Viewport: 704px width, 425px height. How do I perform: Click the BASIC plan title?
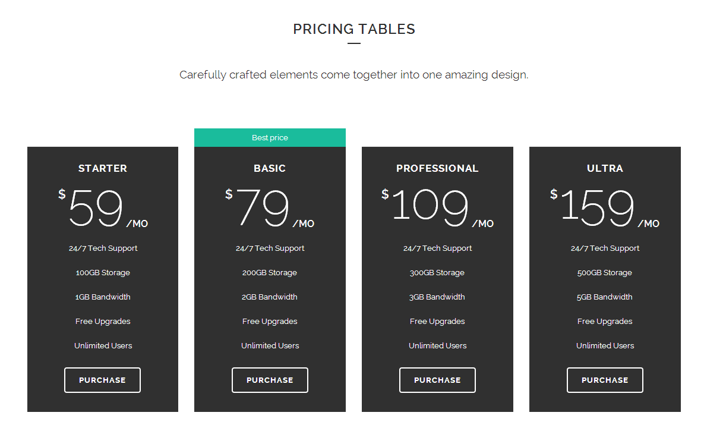(270, 168)
